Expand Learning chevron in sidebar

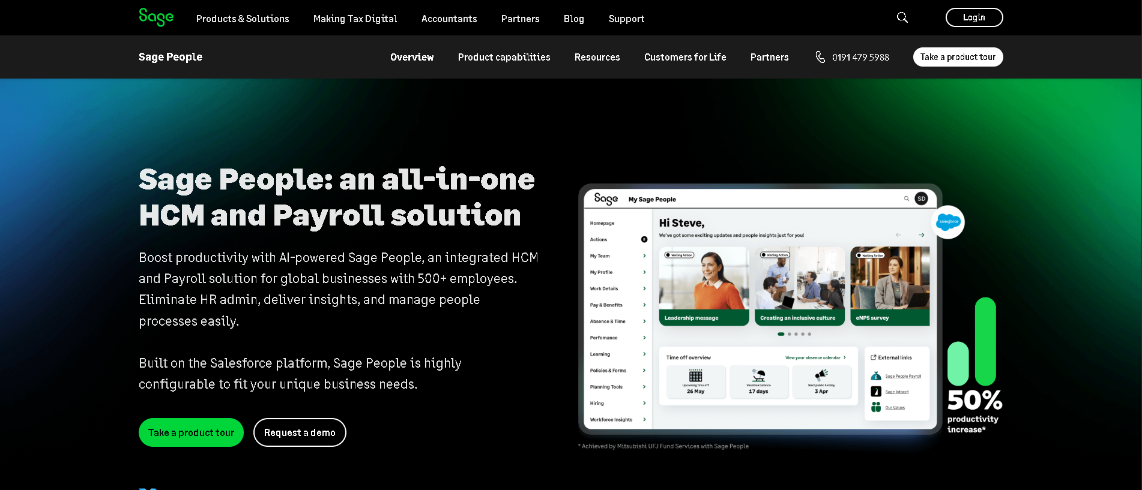644,354
